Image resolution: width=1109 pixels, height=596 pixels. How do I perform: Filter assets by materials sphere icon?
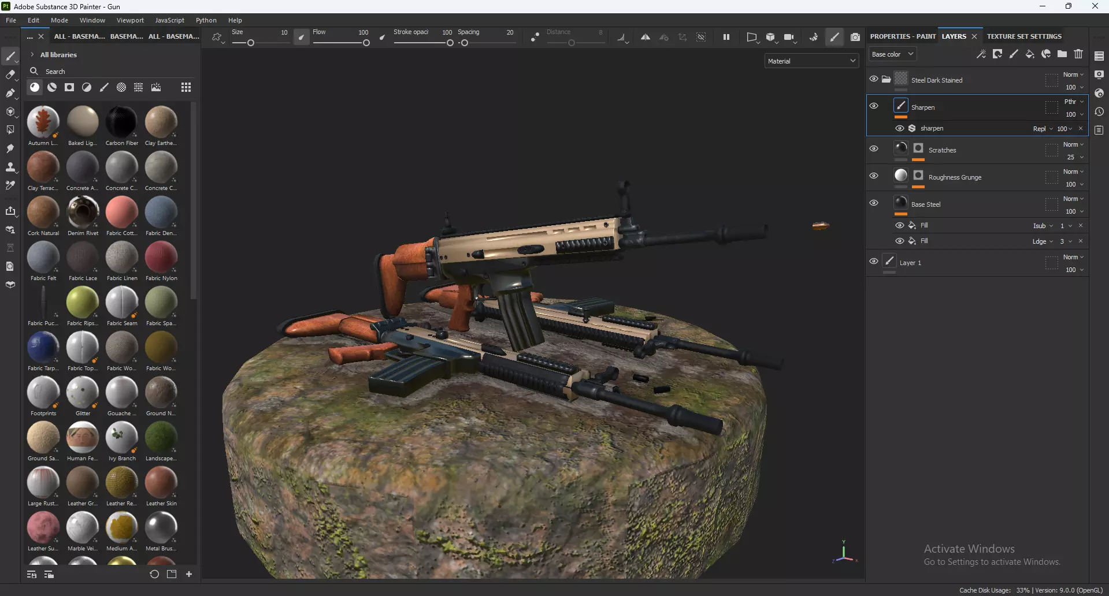[35, 87]
